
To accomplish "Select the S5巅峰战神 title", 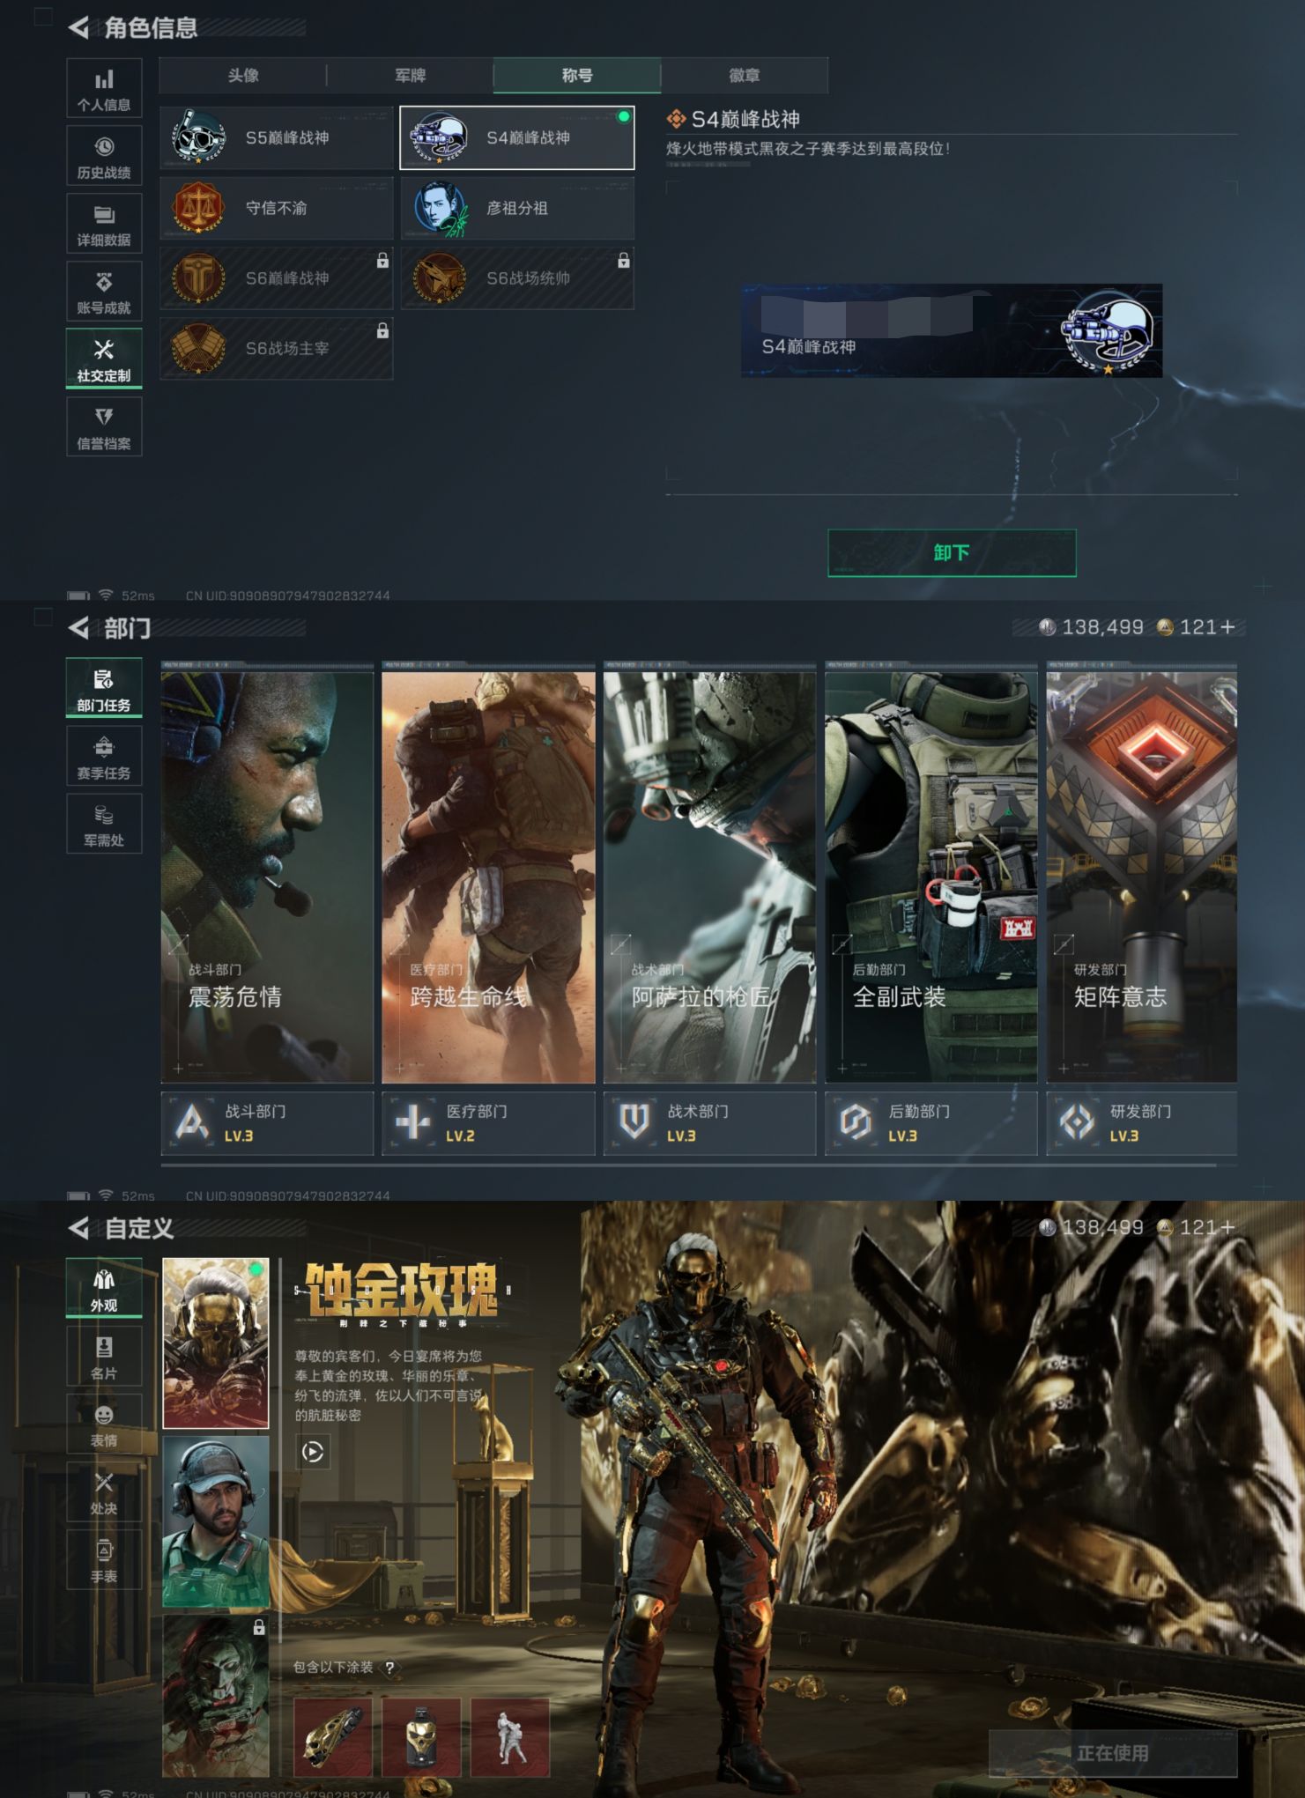I will tap(277, 138).
